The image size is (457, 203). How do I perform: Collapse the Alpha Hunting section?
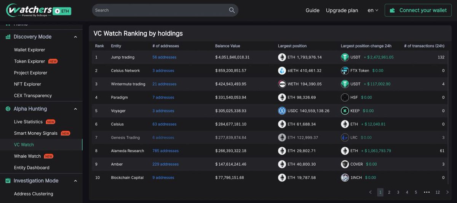pos(75,109)
